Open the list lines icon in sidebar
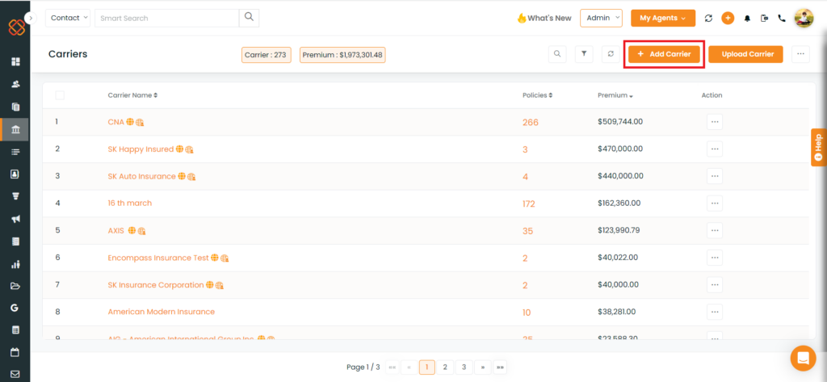Screen dimensions: 827x382 coord(15,152)
